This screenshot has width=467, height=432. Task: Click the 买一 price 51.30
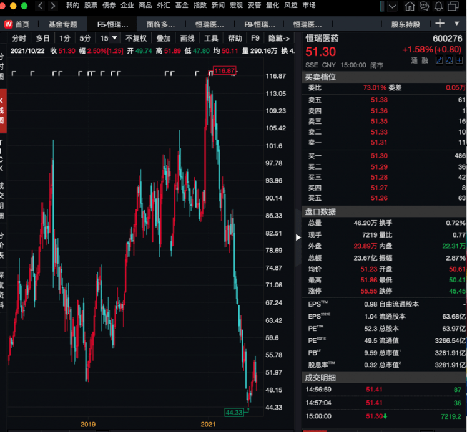pos(379,156)
